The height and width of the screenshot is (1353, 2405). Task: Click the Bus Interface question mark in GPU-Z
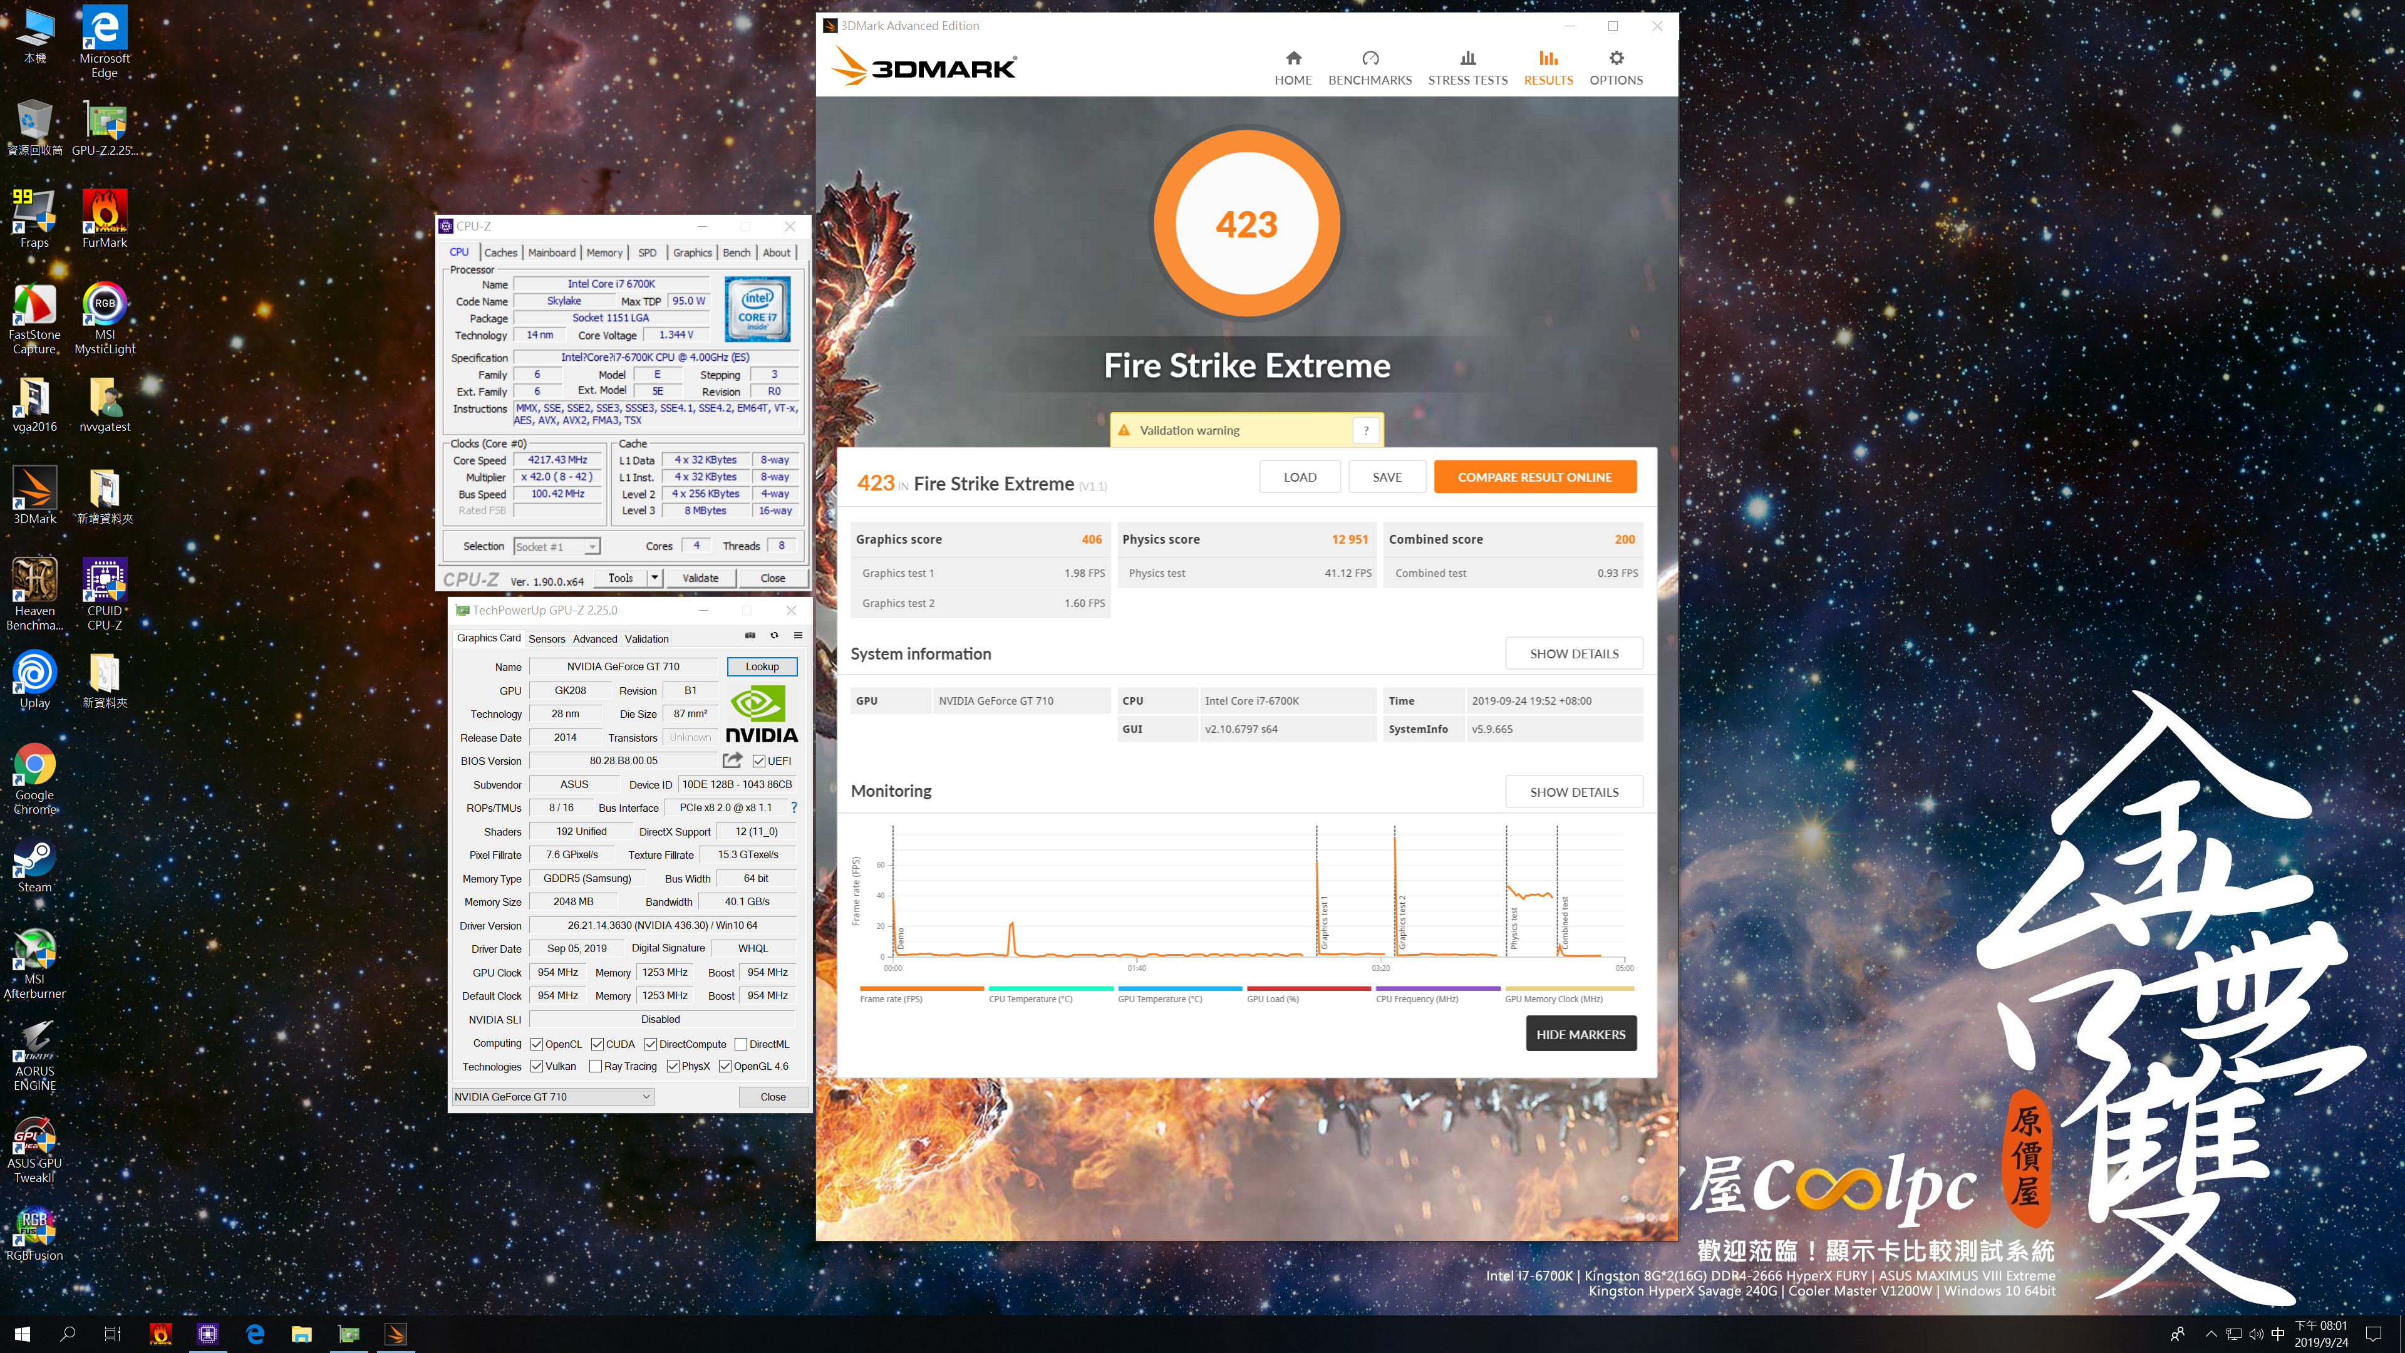(x=795, y=807)
